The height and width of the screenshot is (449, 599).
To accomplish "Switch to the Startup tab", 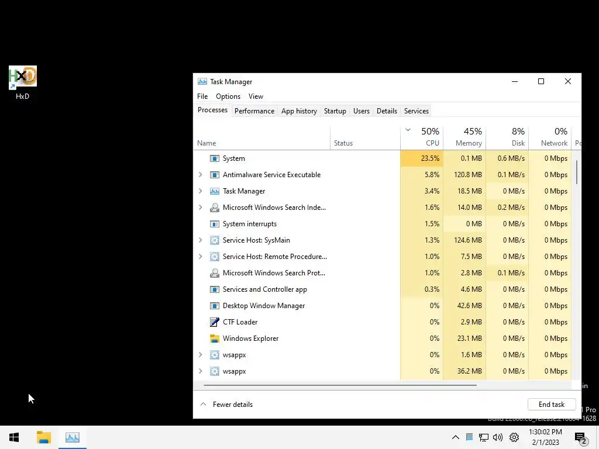I will (x=335, y=111).
